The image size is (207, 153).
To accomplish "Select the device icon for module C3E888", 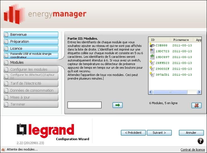I will [x=152, y=45].
